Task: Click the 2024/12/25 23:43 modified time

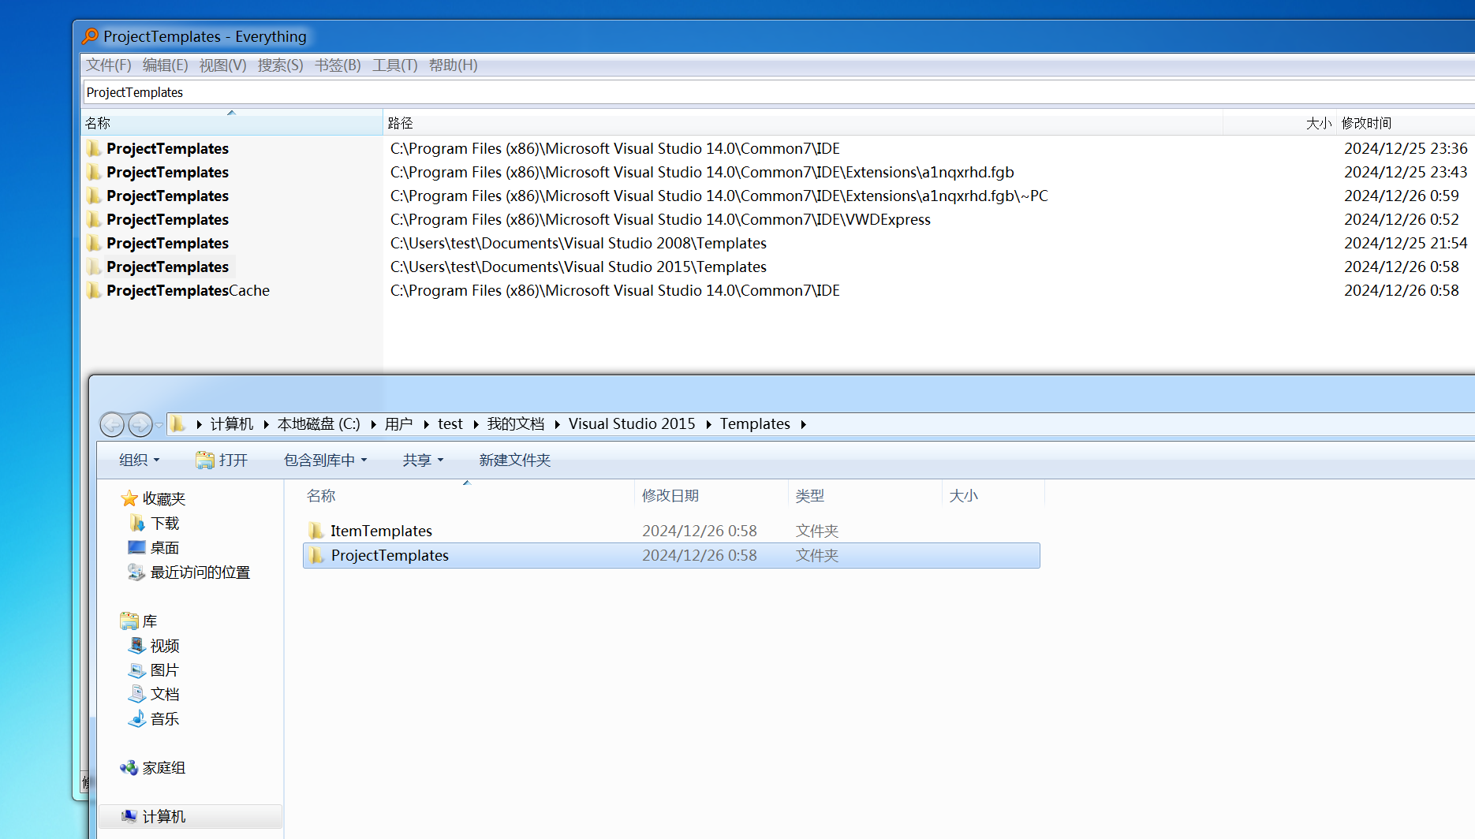Action: (1406, 172)
